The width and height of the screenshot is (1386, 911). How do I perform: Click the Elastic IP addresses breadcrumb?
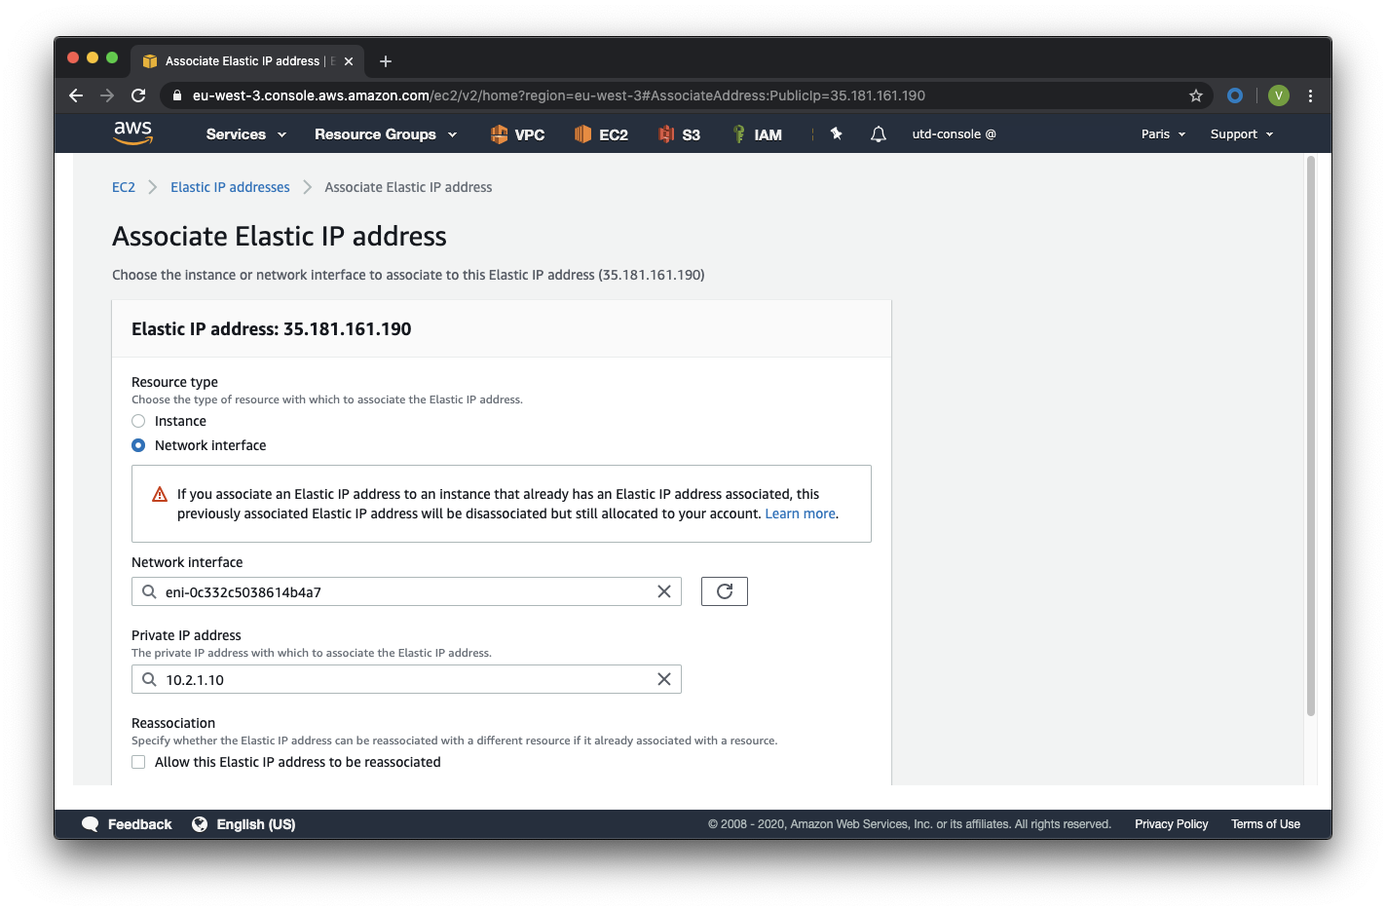230,187
